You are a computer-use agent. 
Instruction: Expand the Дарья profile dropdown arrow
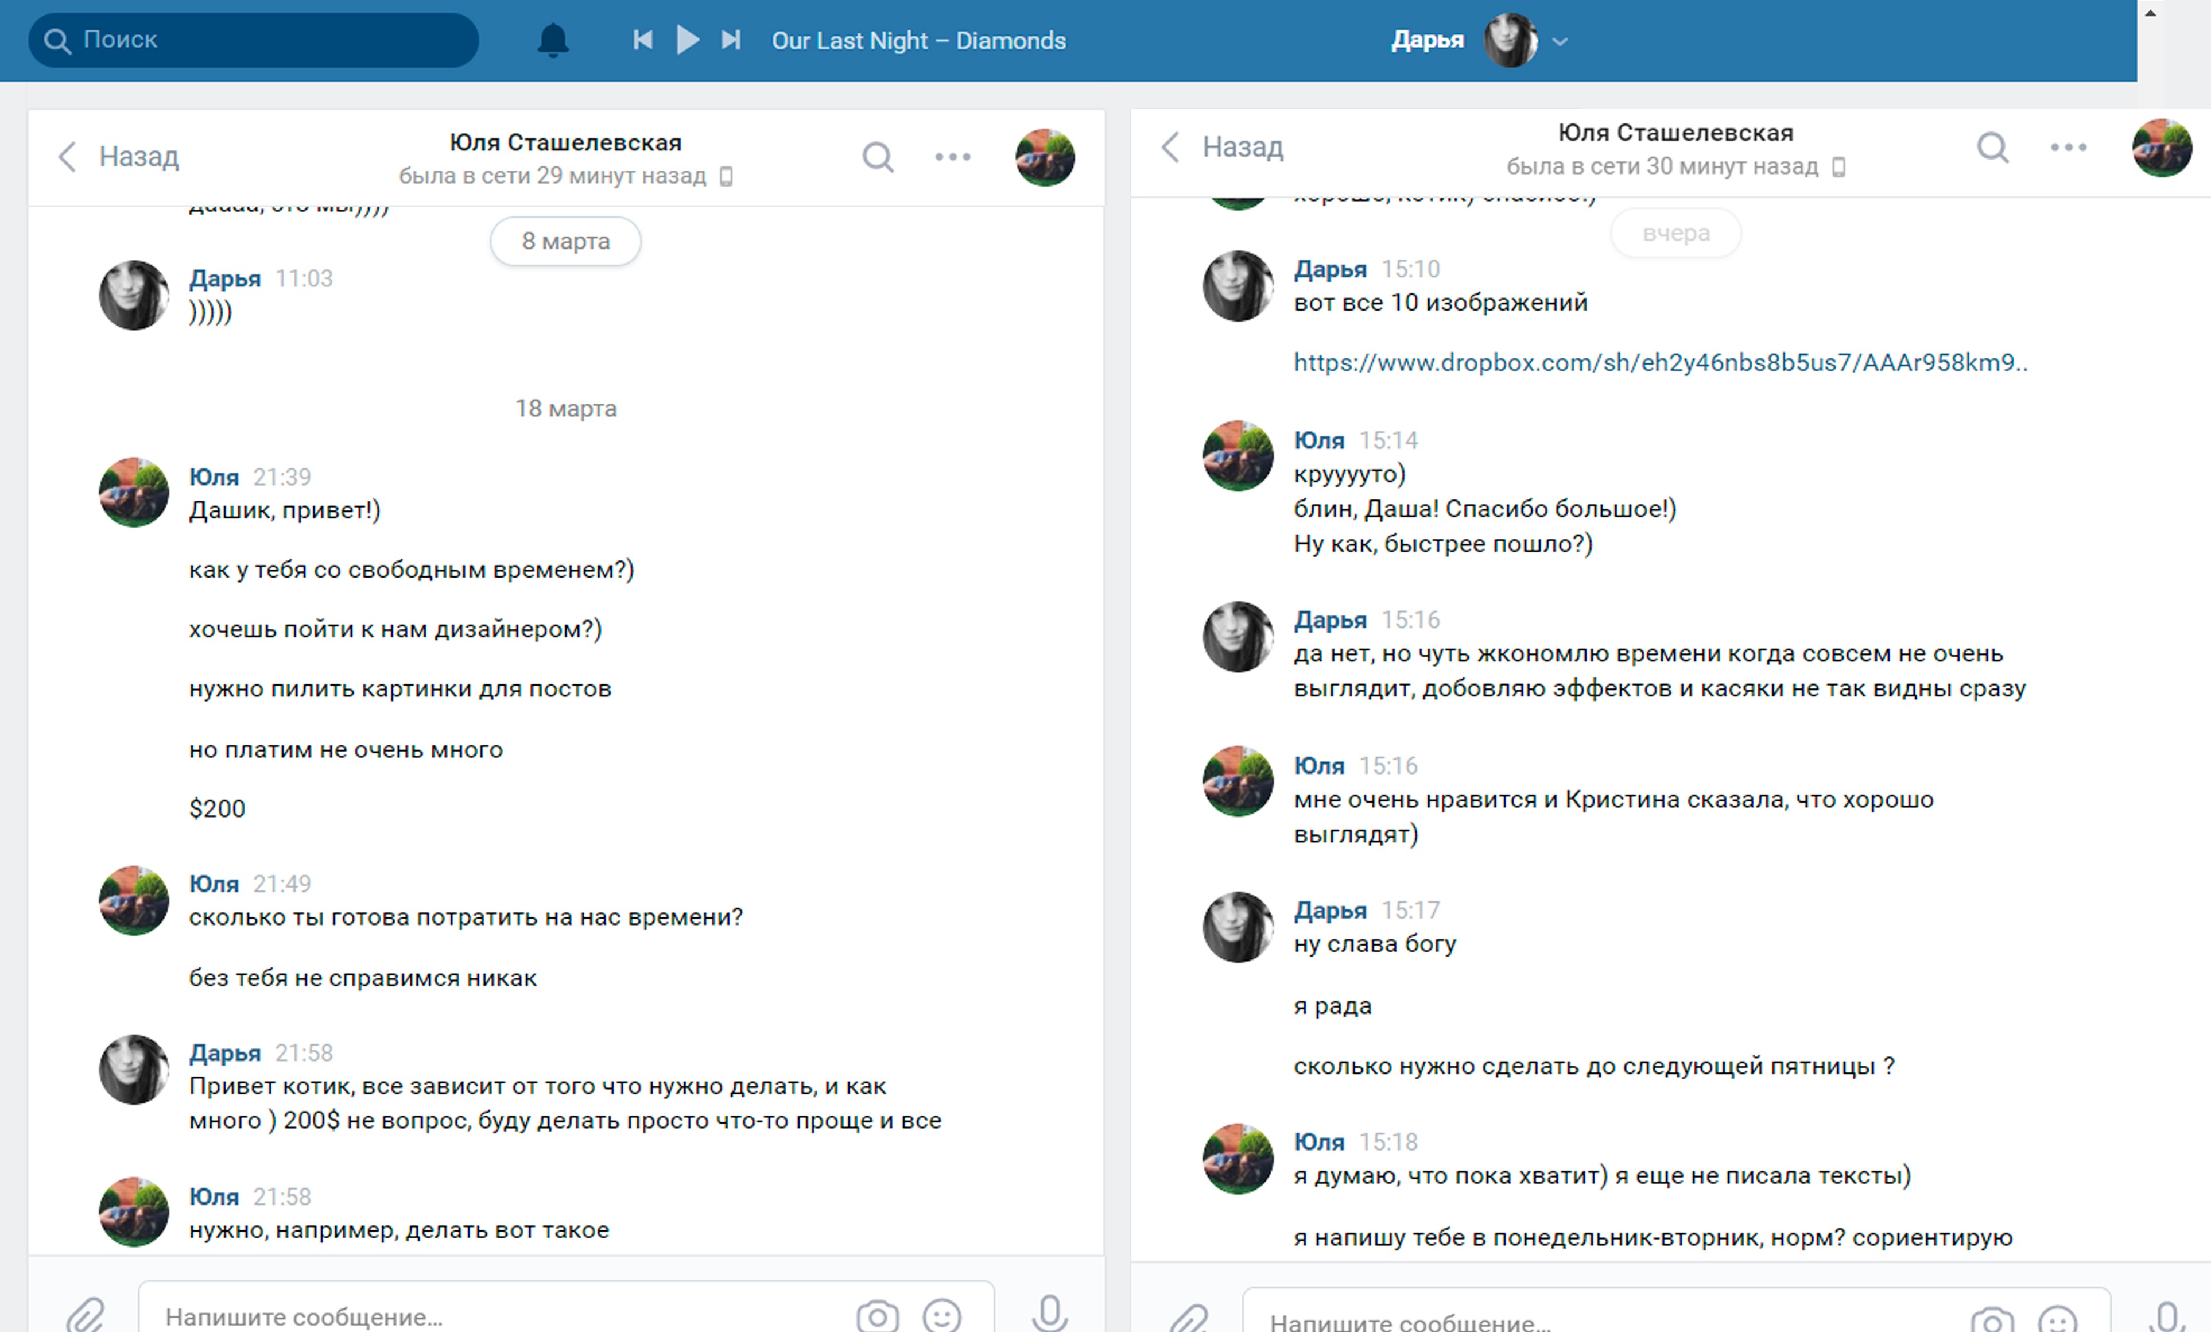click(x=1561, y=41)
